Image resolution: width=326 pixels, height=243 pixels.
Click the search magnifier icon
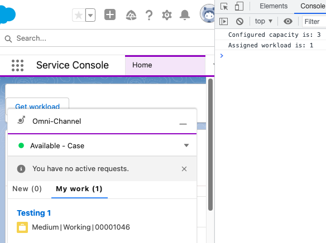8,38
